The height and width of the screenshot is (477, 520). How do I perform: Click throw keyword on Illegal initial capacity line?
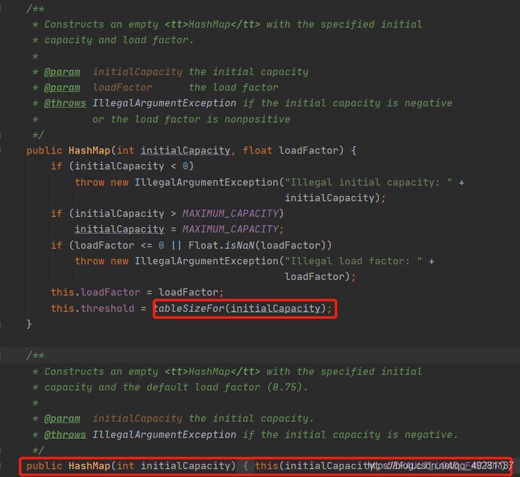(x=89, y=182)
